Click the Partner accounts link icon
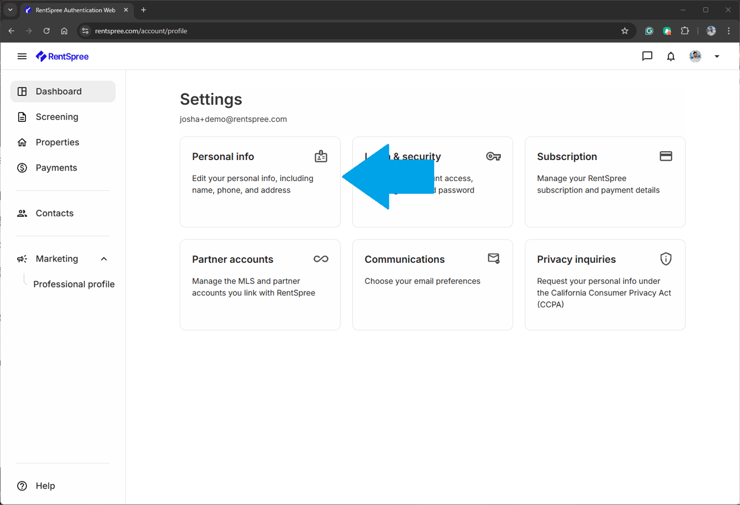 pos(321,259)
